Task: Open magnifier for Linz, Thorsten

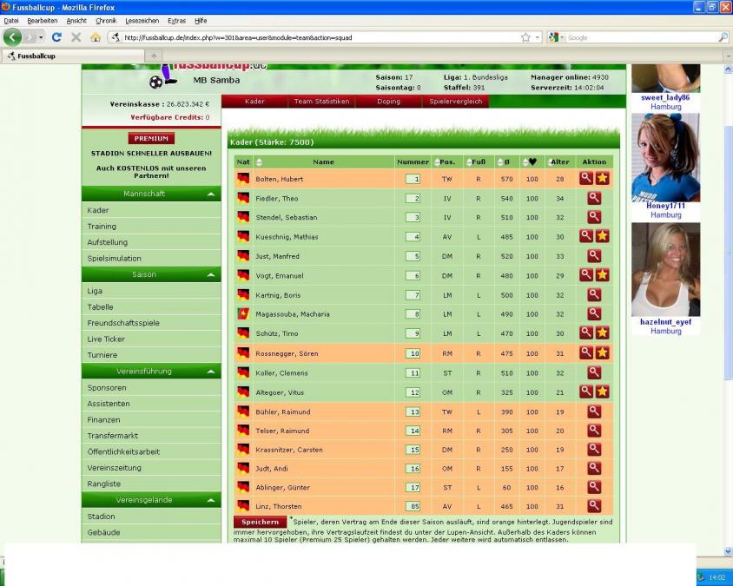Action: (594, 505)
